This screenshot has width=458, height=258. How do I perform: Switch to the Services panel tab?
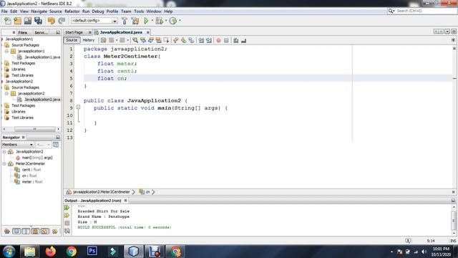click(x=41, y=32)
